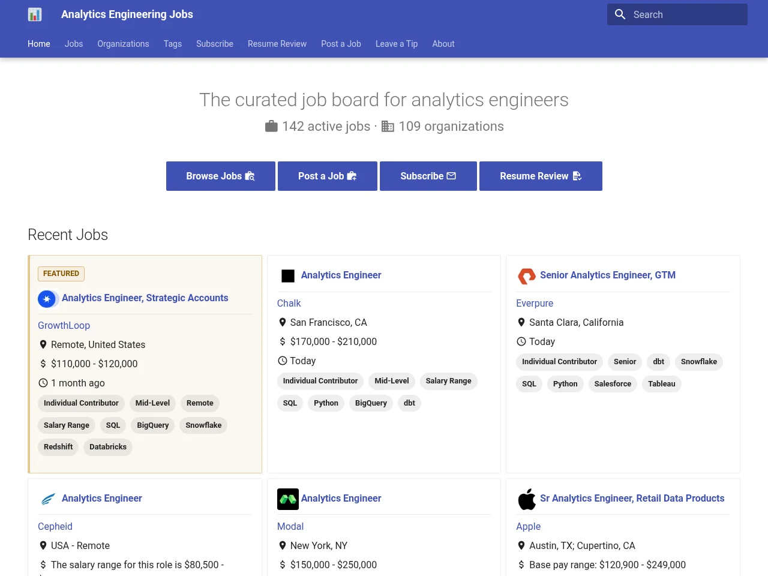Click the Apple logo icon
The width and height of the screenshot is (768, 576).
coord(527,499)
